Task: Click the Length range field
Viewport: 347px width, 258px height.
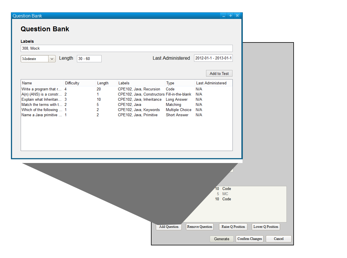Action: [89, 59]
